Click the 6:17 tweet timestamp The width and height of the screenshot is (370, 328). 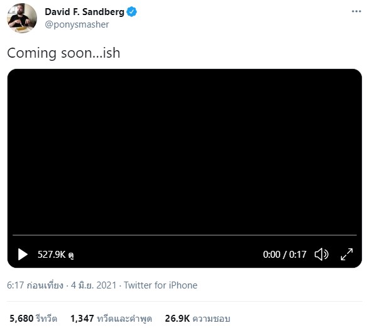click(x=35, y=285)
